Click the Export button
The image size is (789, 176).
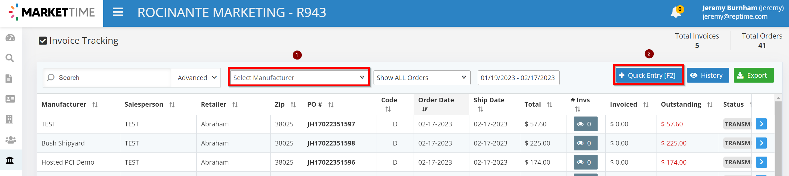coord(754,75)
